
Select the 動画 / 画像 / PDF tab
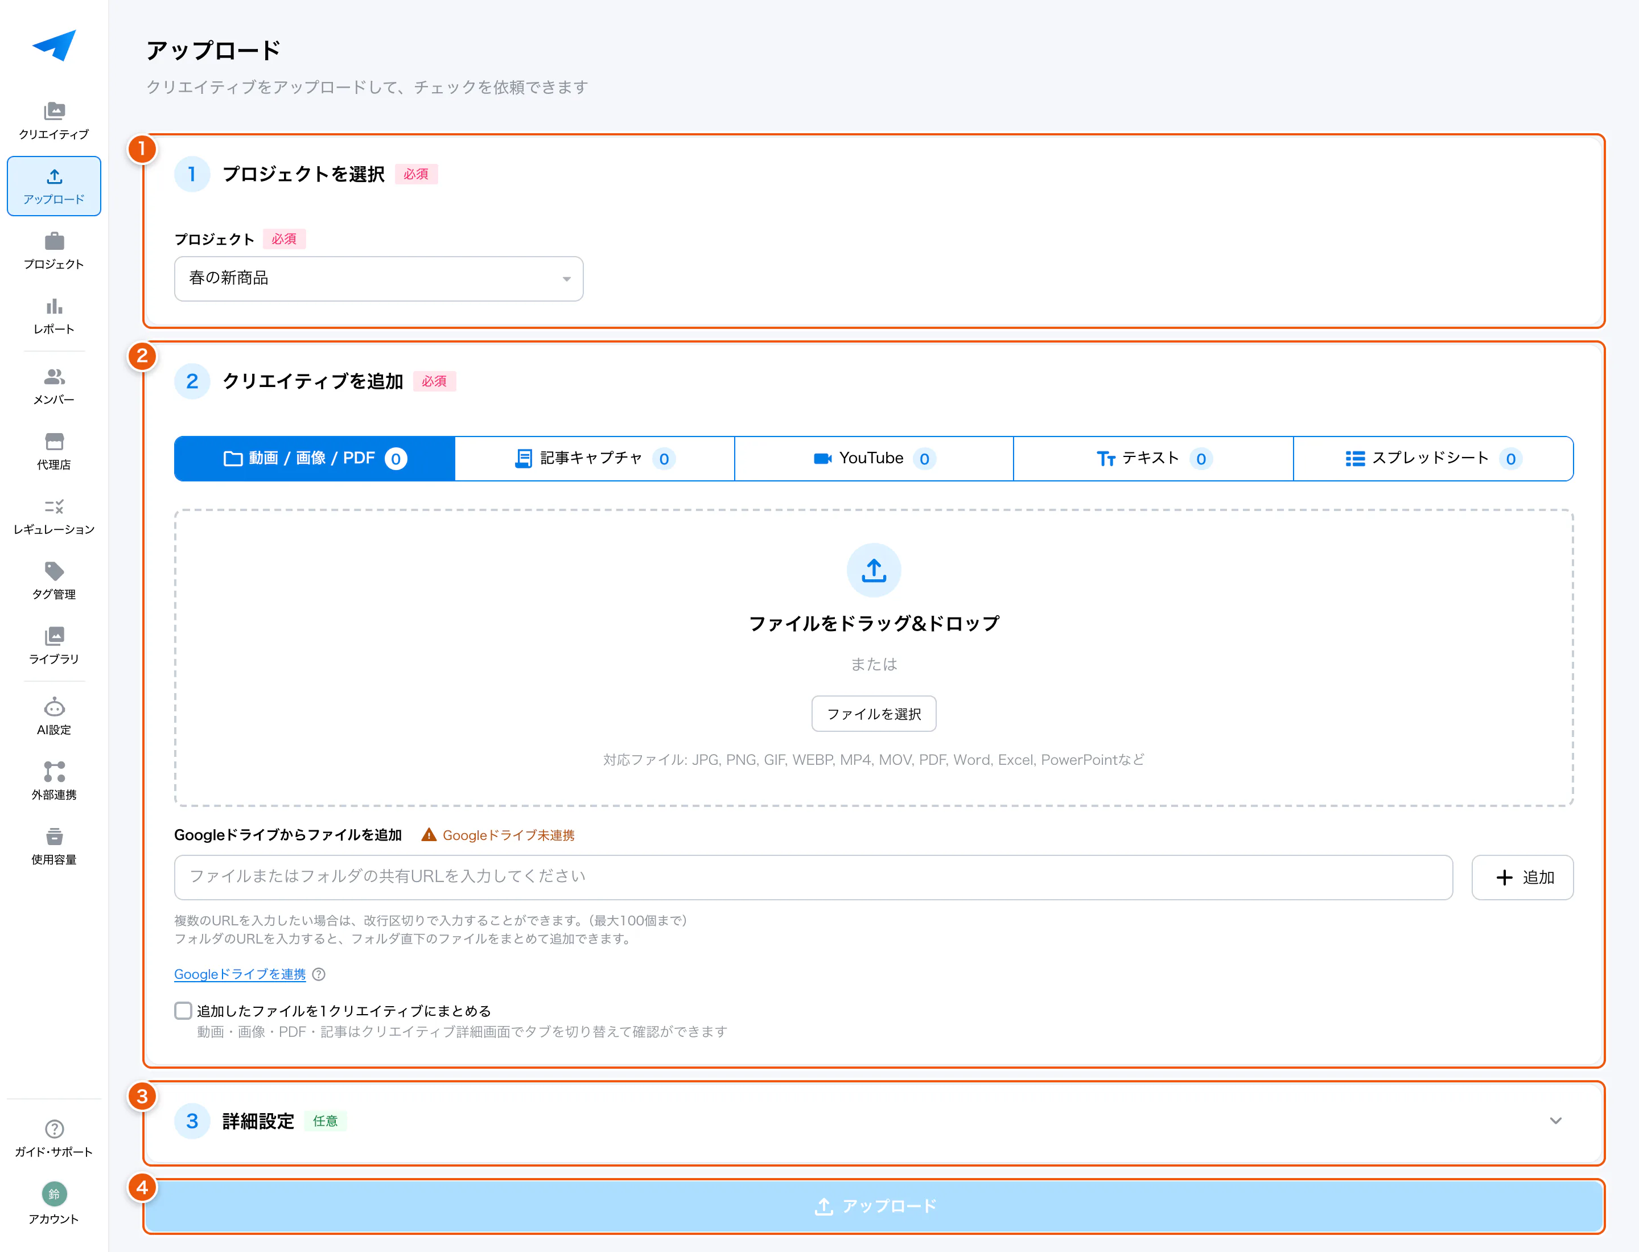click(x=315, y=458)
